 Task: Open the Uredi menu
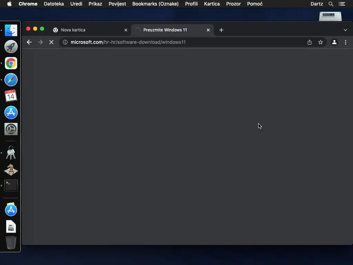(x=76, y=4)
